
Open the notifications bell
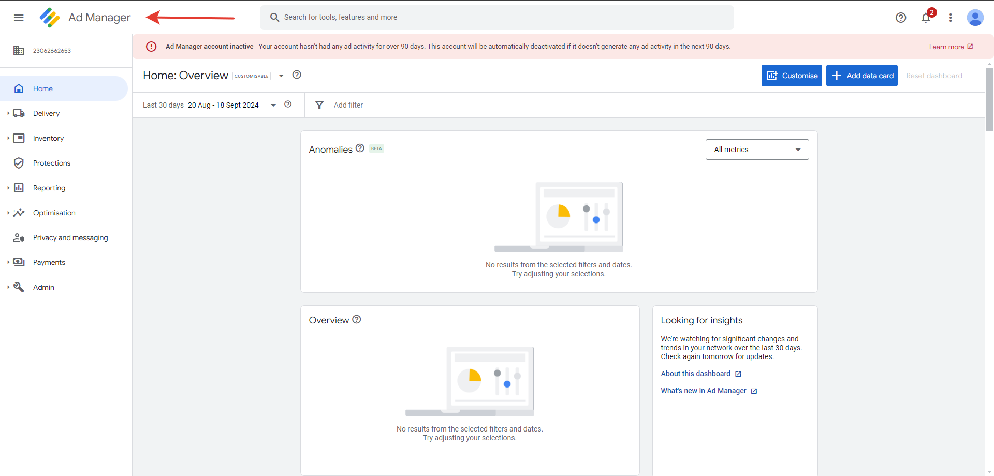926,18
